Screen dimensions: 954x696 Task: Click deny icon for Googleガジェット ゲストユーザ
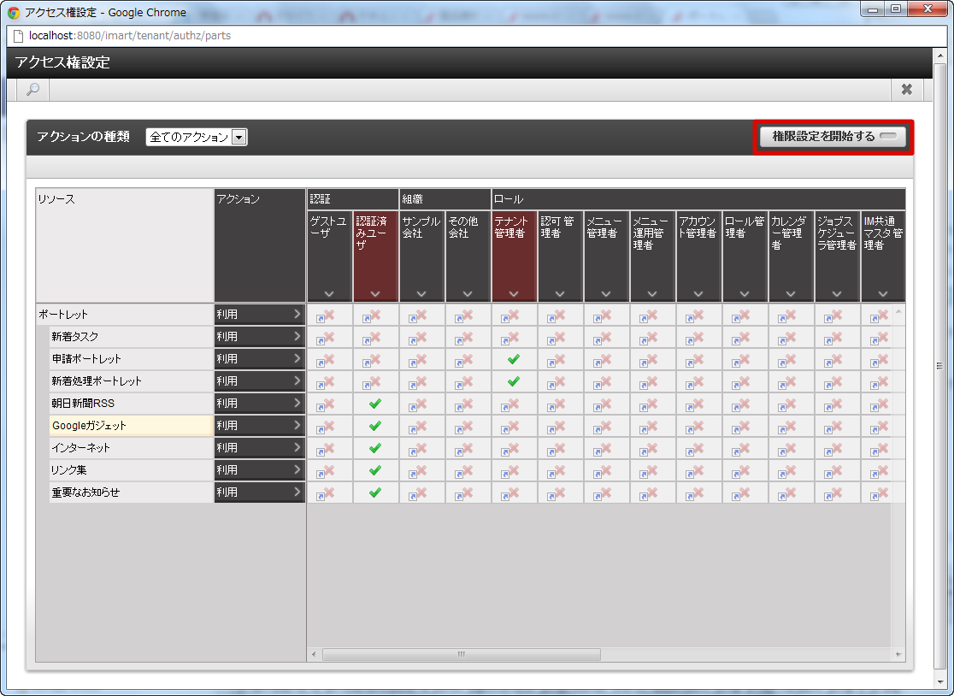pos(326,427)
